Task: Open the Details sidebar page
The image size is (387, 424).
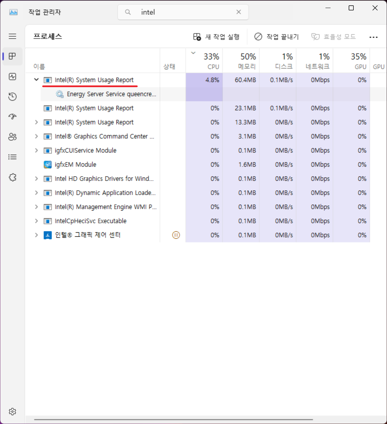Action: pos(12,157)
